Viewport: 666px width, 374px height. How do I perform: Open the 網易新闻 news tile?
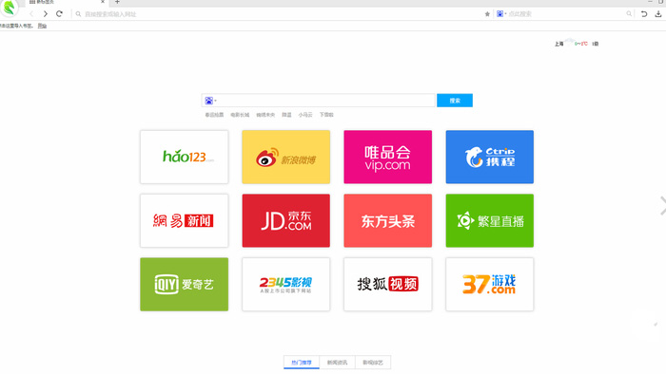[185, 220]
